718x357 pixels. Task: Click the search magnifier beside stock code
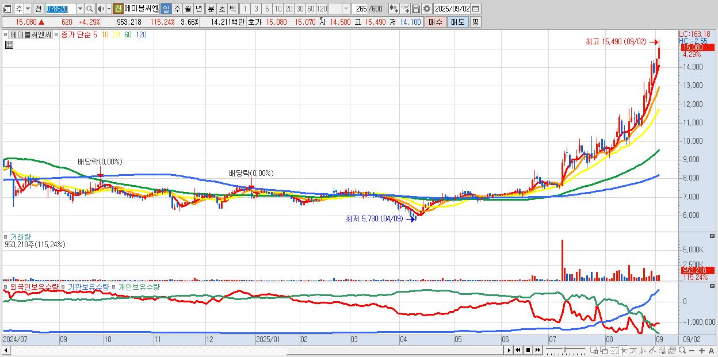tap(90, 9)
